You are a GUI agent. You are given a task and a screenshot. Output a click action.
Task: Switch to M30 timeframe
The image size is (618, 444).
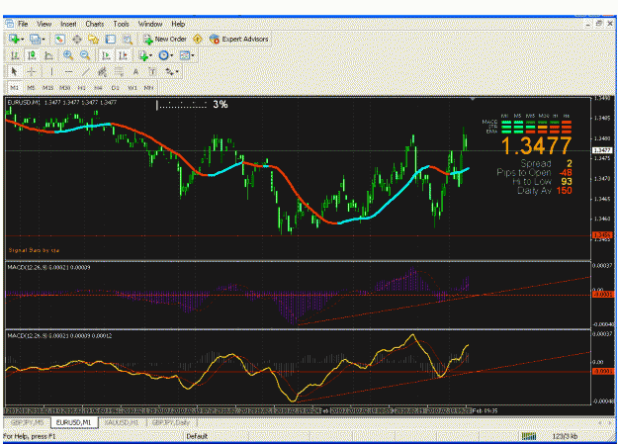coord(64,88)
